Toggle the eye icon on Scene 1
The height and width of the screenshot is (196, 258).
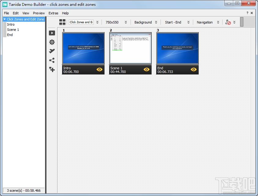pos(146,70)
